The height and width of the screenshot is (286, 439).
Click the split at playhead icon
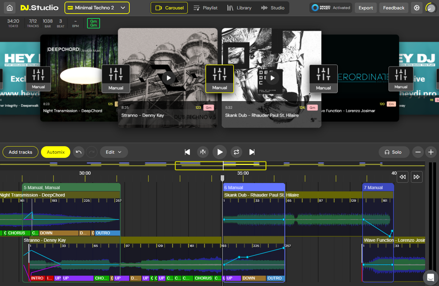tap(203, 152)
